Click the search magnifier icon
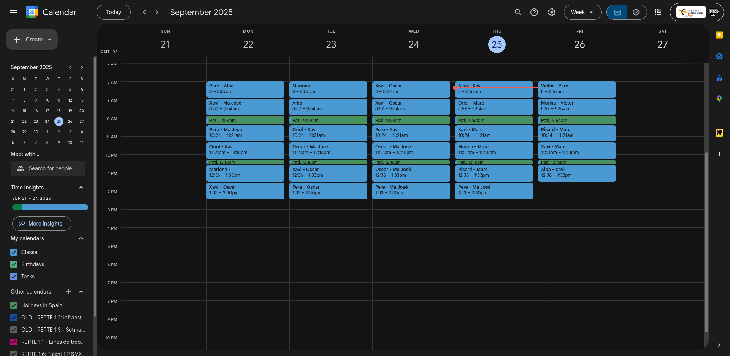The image size is (730, 356). [x=518, y=12]
